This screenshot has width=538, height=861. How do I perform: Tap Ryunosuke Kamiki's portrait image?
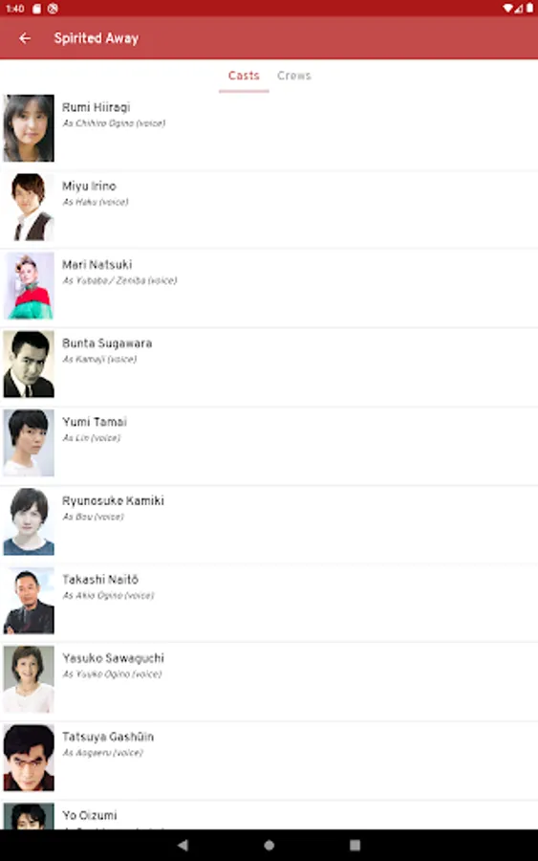pyautogui.click(x=29, y=521)
